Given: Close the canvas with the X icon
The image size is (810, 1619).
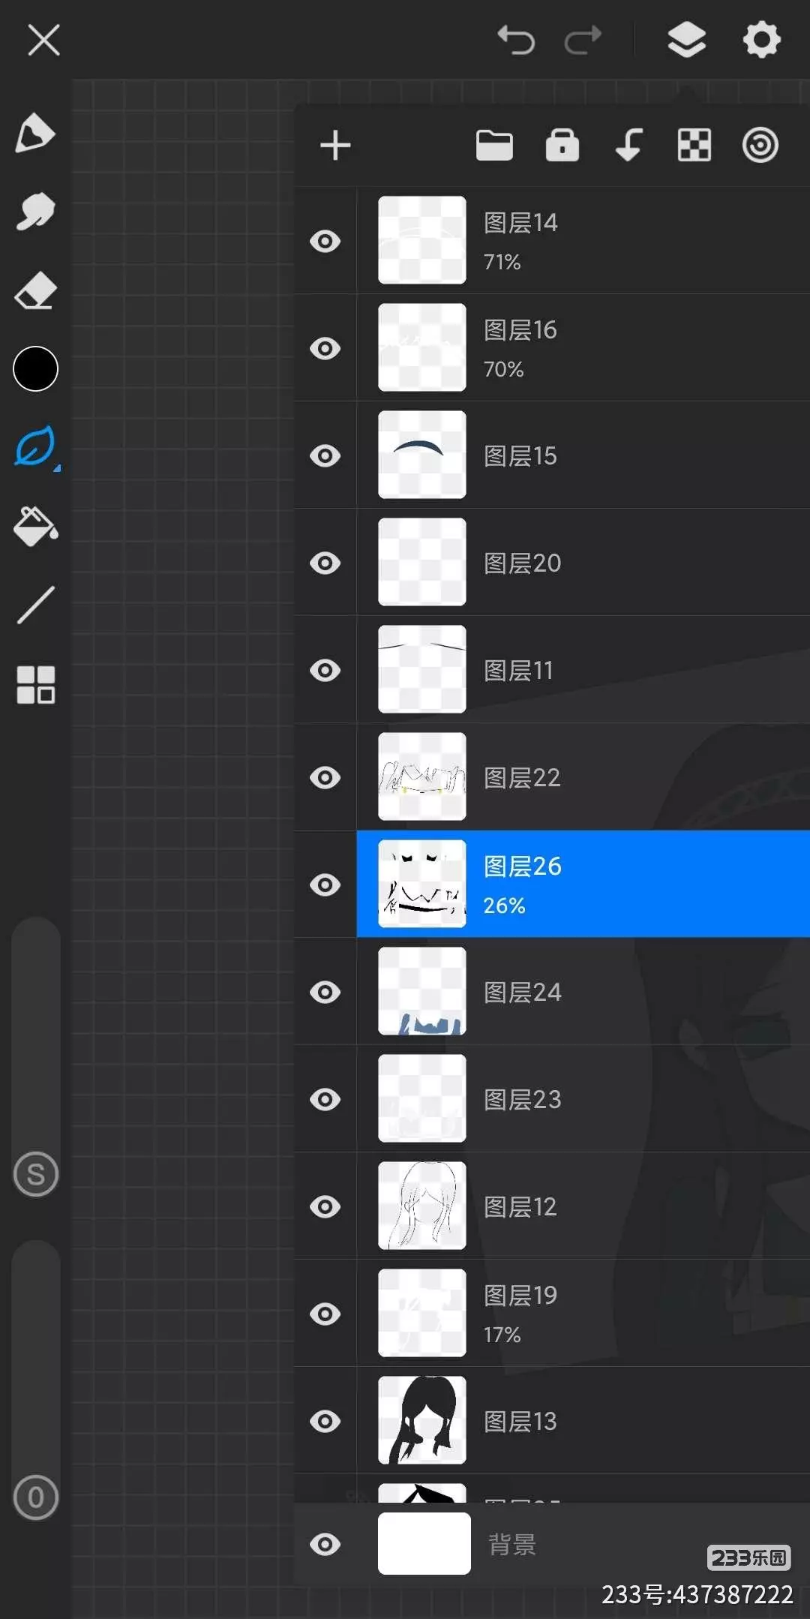Looking at the screenshot, I should (x=43, y=40).
